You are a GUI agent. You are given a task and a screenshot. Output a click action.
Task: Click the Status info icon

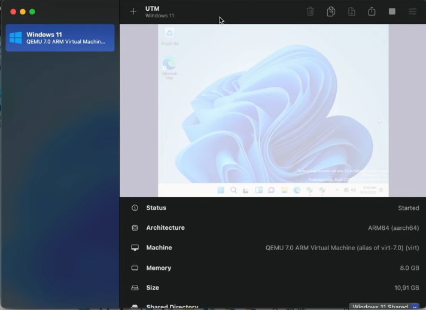tap(135, 208)
